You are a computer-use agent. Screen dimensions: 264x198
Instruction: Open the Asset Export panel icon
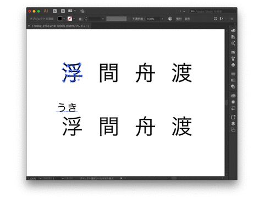(x=233, y=117)
